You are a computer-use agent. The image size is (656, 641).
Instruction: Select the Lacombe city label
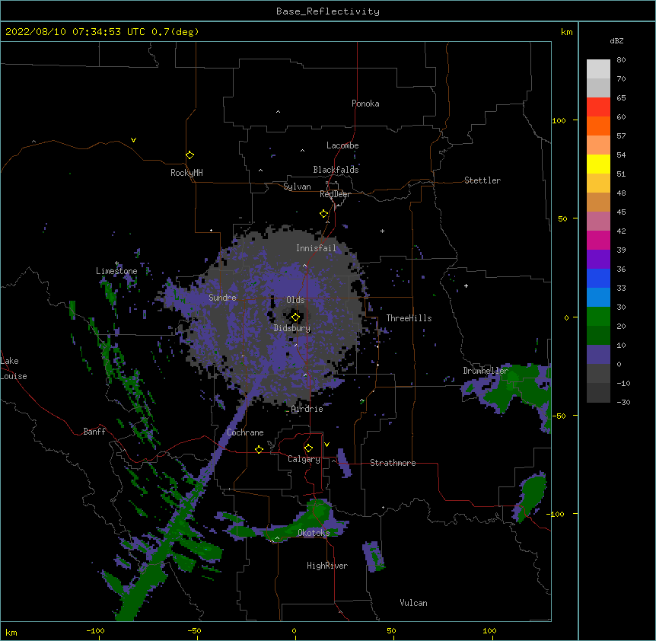pos(342,145)
